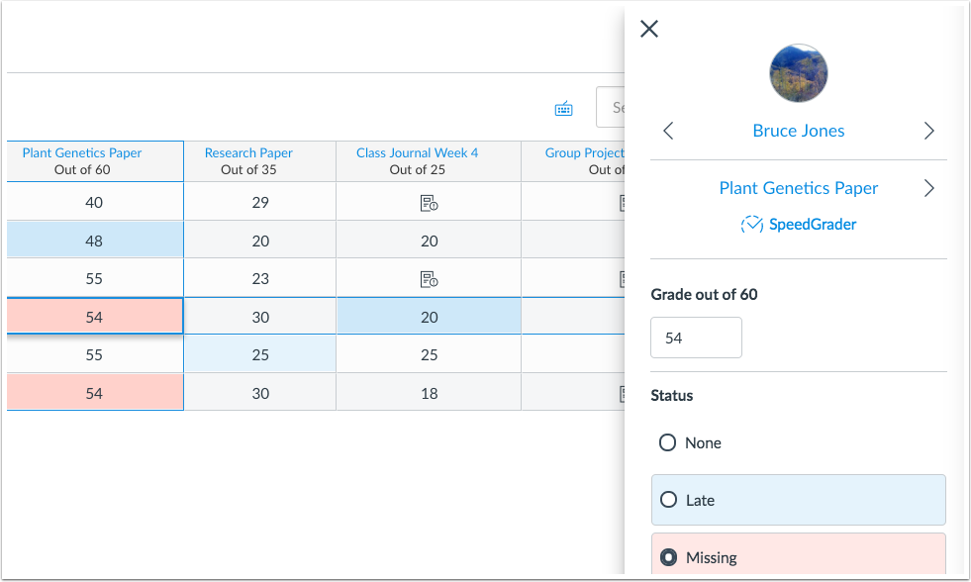Open the keyboard shortcuts icon
971x582 pixels.
563,108
